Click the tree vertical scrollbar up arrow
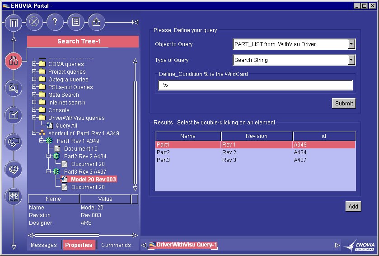Image resolution: width=379 pixels, height=256 pixels. [x=136, y=61]
